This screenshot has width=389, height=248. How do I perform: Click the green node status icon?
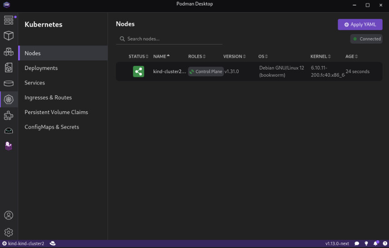coord(139,71)
